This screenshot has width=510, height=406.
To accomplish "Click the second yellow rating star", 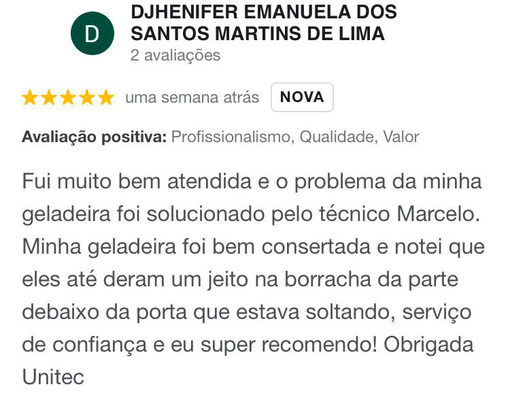I will click(x=49, y=97).
